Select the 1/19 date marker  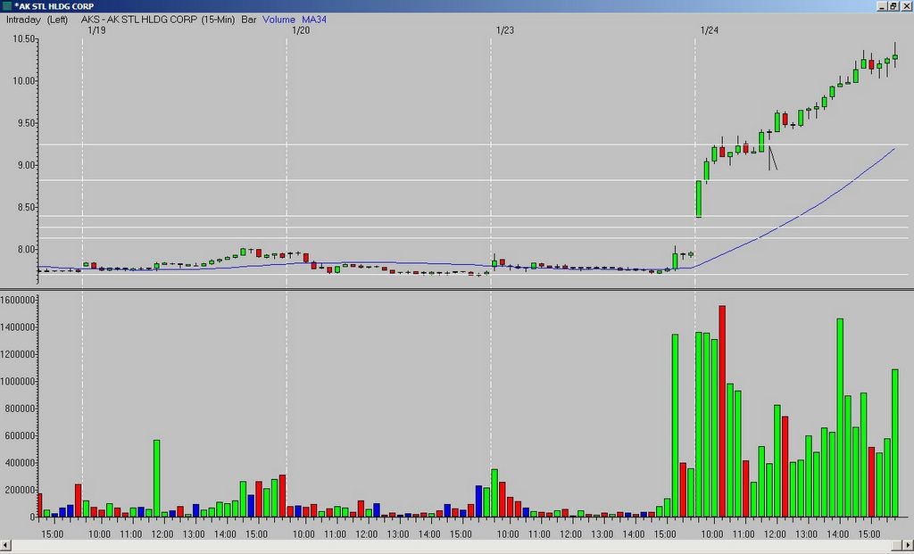coord(96,30)
